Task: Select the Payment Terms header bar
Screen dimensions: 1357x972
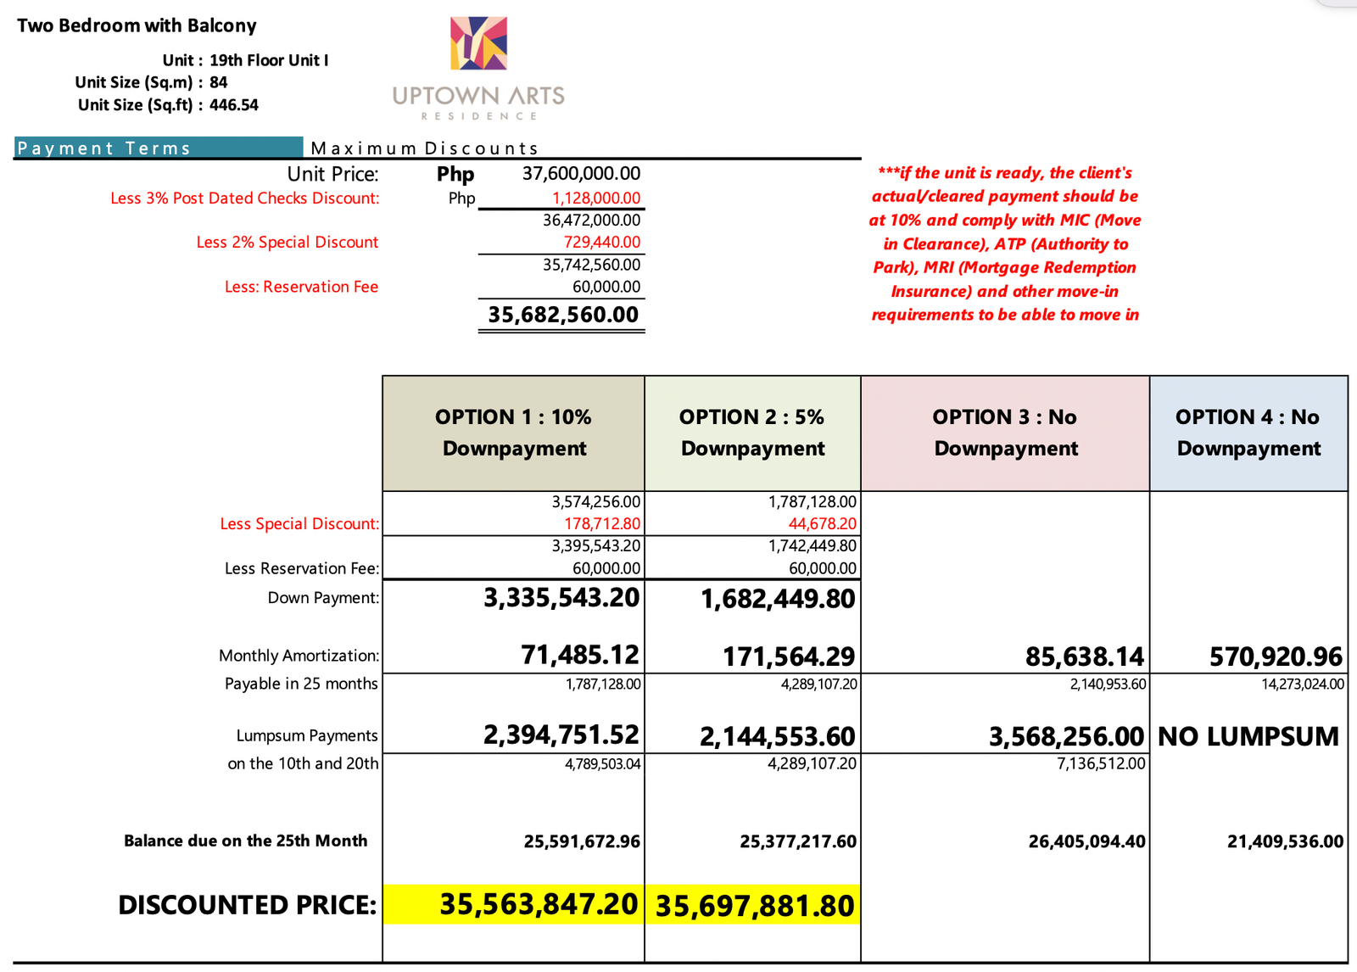Action: 159,148
